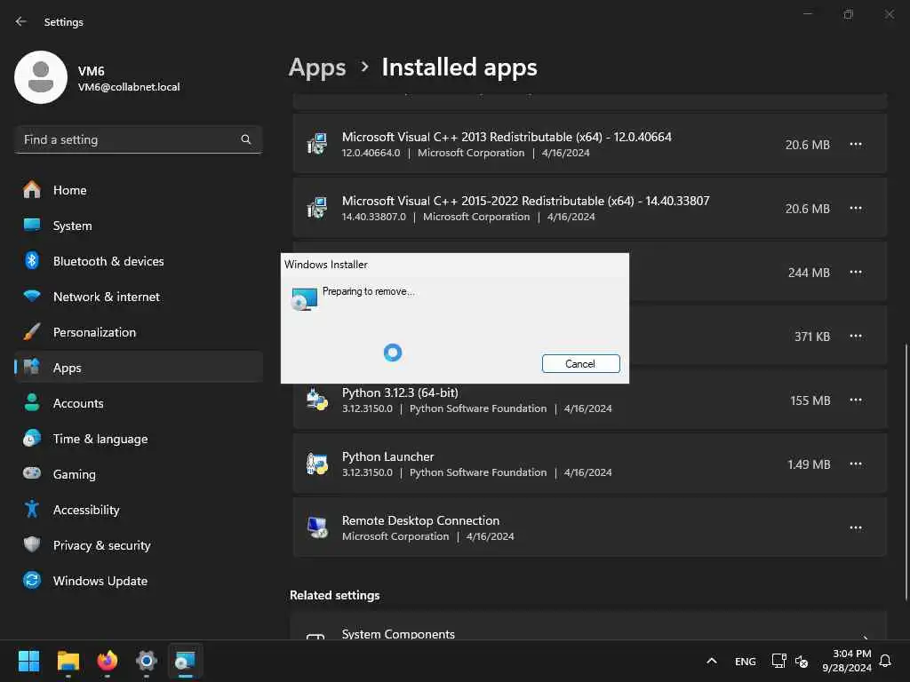This screenshot has width=910, height=682.
Task: Click the search magnifier icon
Action: tap(245, 139)
